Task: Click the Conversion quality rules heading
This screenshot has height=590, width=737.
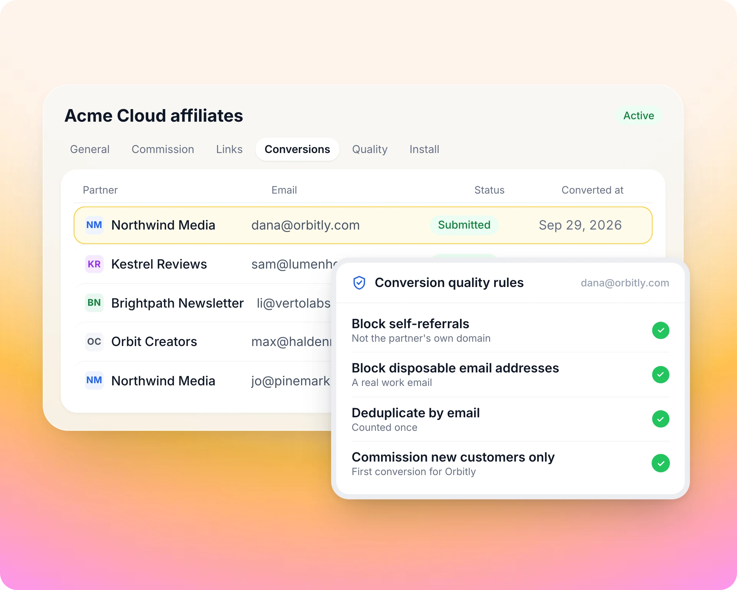Action: click(449, 283)
